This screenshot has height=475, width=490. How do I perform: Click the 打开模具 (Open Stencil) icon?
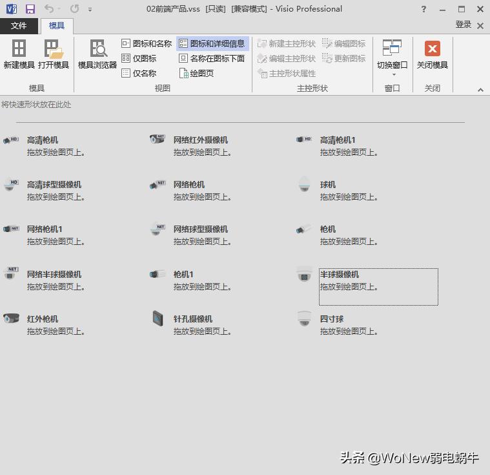tap(53, 48)
